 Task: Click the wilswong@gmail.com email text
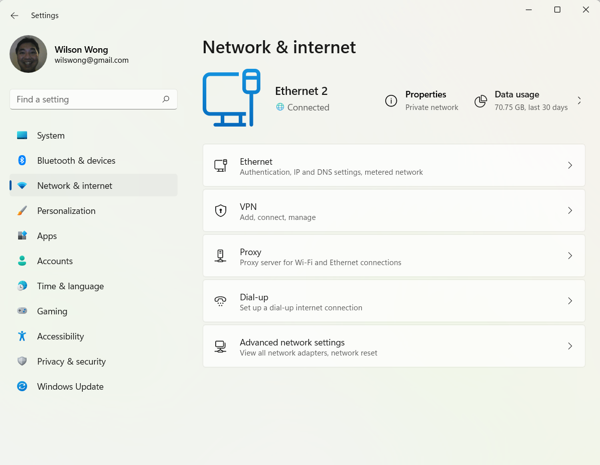point(91,60)
